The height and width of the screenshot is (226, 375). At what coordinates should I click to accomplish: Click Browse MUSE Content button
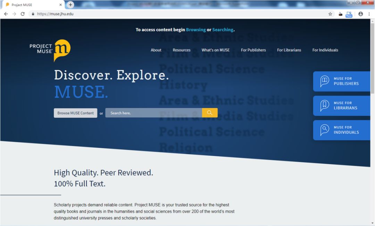point(75,113)
